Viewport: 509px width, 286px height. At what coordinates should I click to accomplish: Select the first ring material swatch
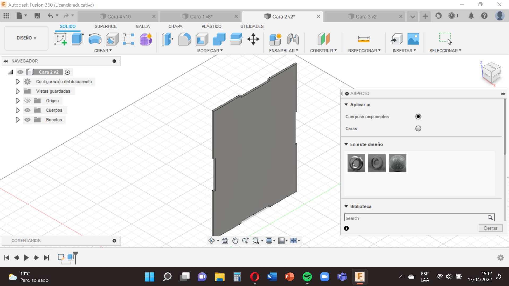356,163
